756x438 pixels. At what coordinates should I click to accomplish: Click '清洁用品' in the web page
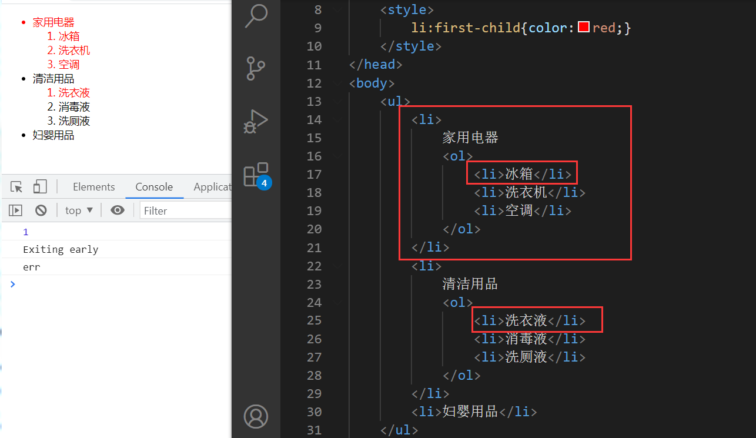[x=53, y=79]
